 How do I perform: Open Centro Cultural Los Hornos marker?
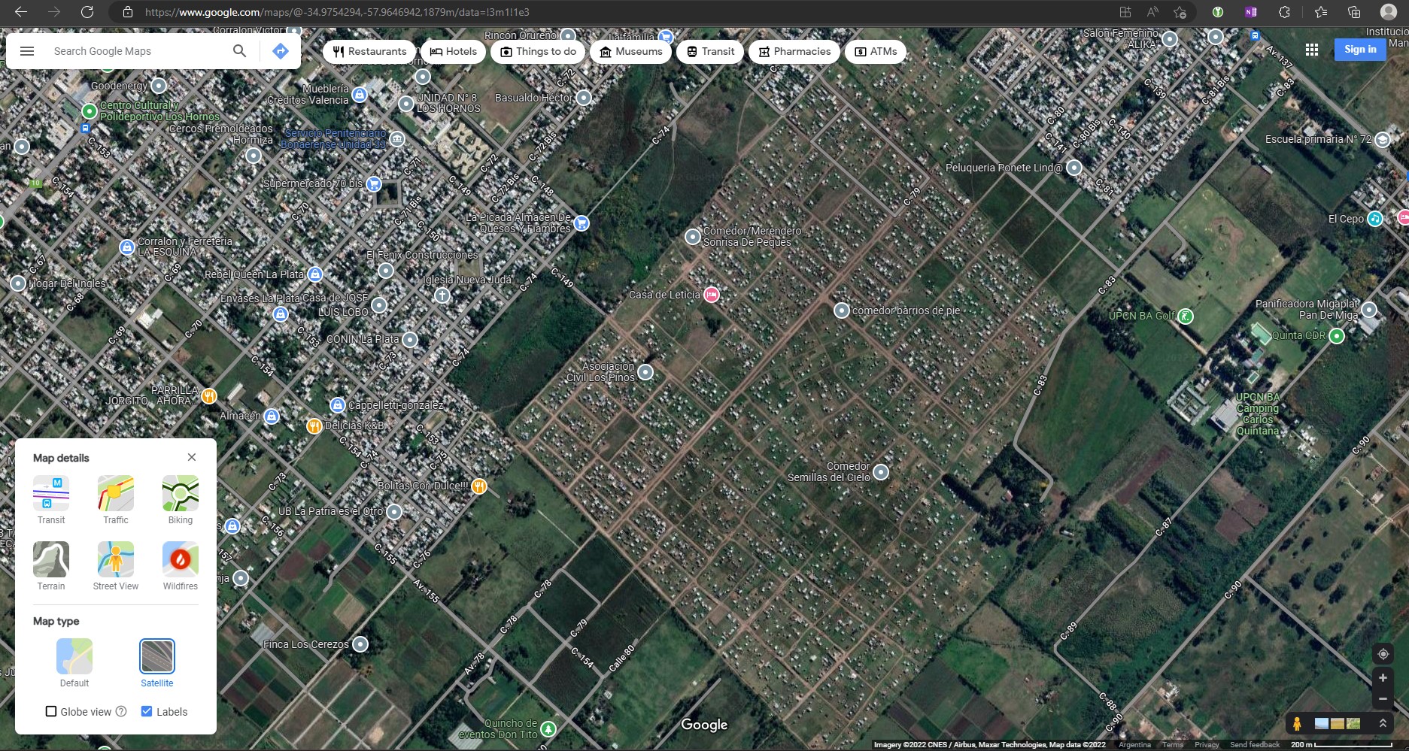[90, 111]
